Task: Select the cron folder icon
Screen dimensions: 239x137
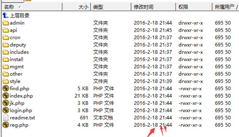Action: click(6, 37)
